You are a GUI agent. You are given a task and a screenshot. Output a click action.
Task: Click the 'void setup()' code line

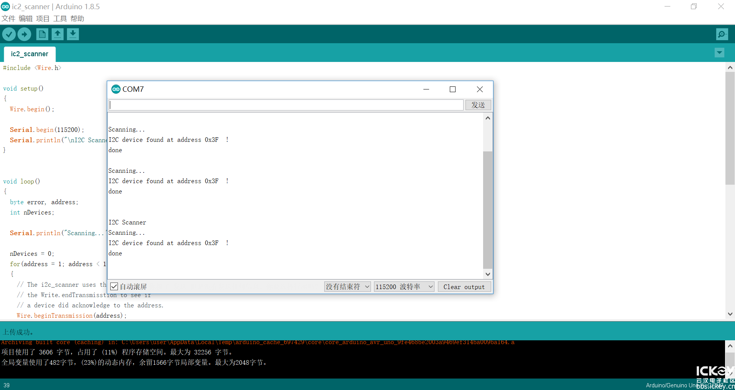pos(23,88)
